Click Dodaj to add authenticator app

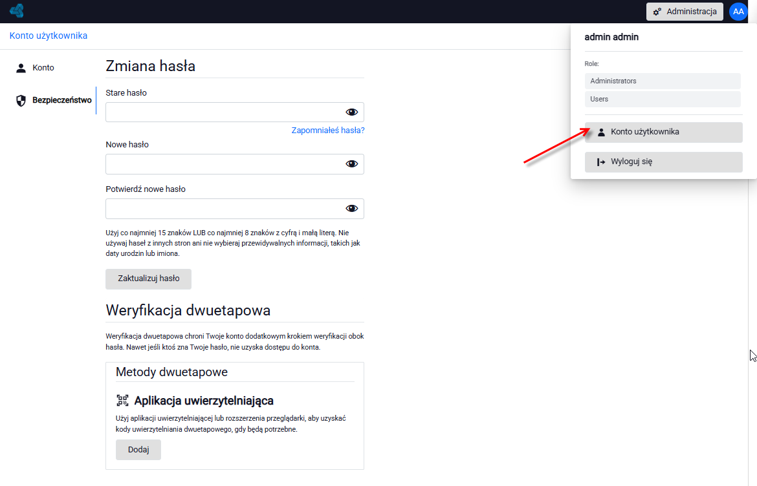(138, 450)
